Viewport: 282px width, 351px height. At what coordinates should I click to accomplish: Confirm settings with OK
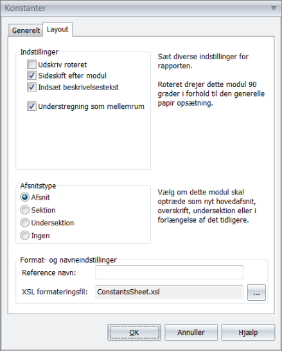(x=134, y=332)
